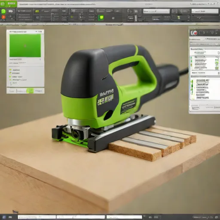Open the dropdown arrow in the green-swatch panel header
Screen dimensions: 220x220
click(37, 31)
